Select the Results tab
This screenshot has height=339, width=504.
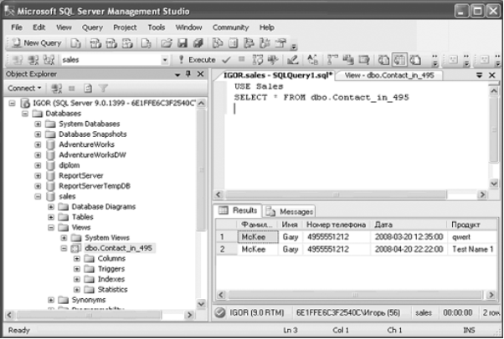coord(238,210)
